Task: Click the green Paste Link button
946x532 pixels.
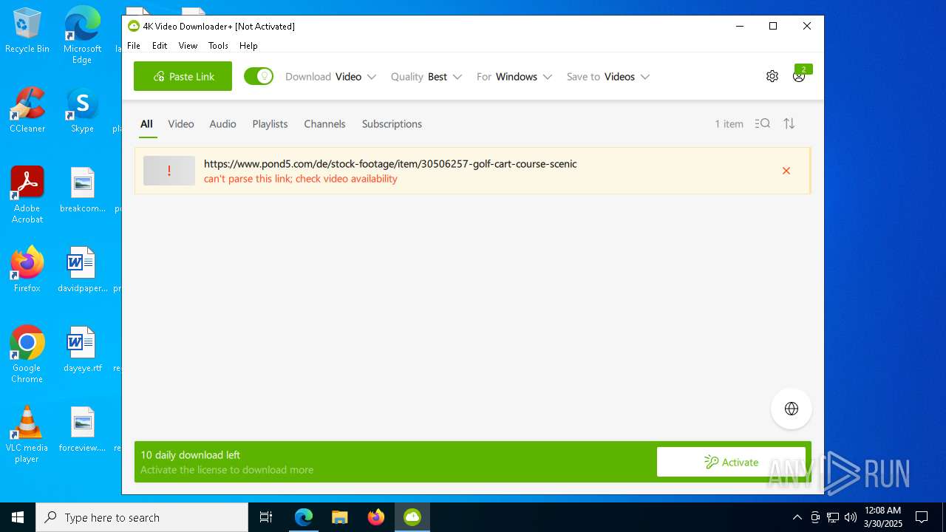Action: tap(183, 76)
